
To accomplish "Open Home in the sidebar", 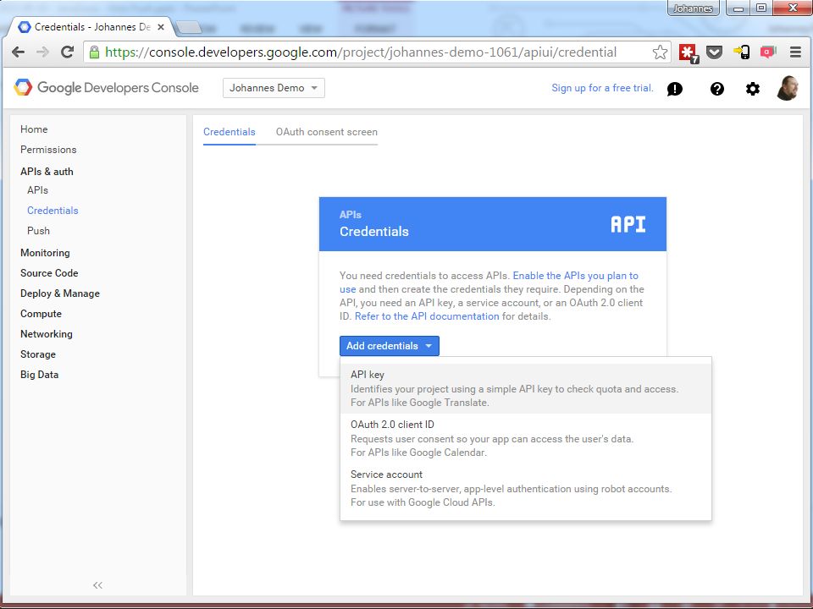I will pyautogui.click(x=34, y=129).
